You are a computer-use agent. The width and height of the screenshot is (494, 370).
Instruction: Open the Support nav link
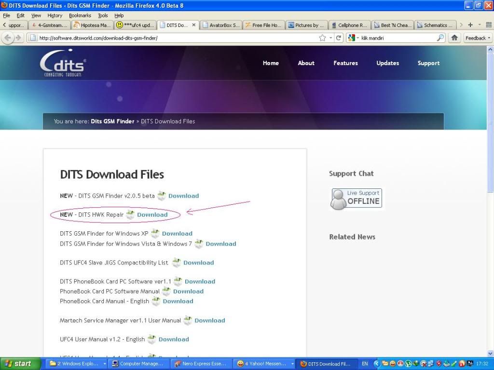pyautogui.click(x=428, y=63)
